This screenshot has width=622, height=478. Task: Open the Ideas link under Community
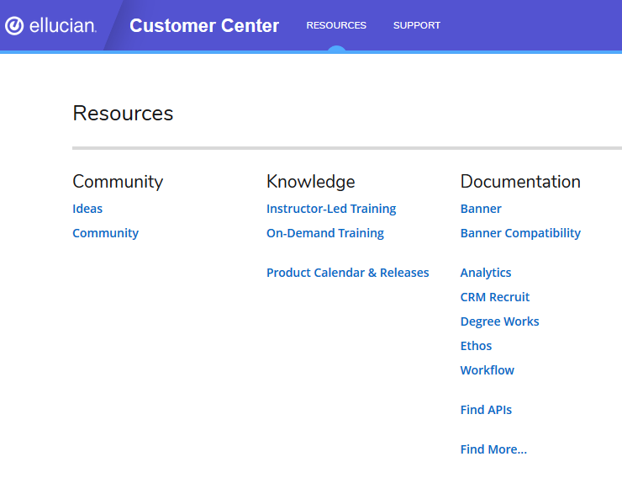(x=87, y=209)
